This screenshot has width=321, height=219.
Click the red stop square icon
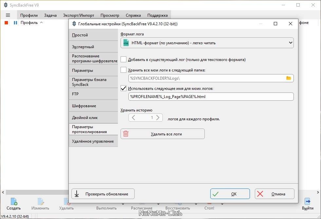(x=6, y=23)
